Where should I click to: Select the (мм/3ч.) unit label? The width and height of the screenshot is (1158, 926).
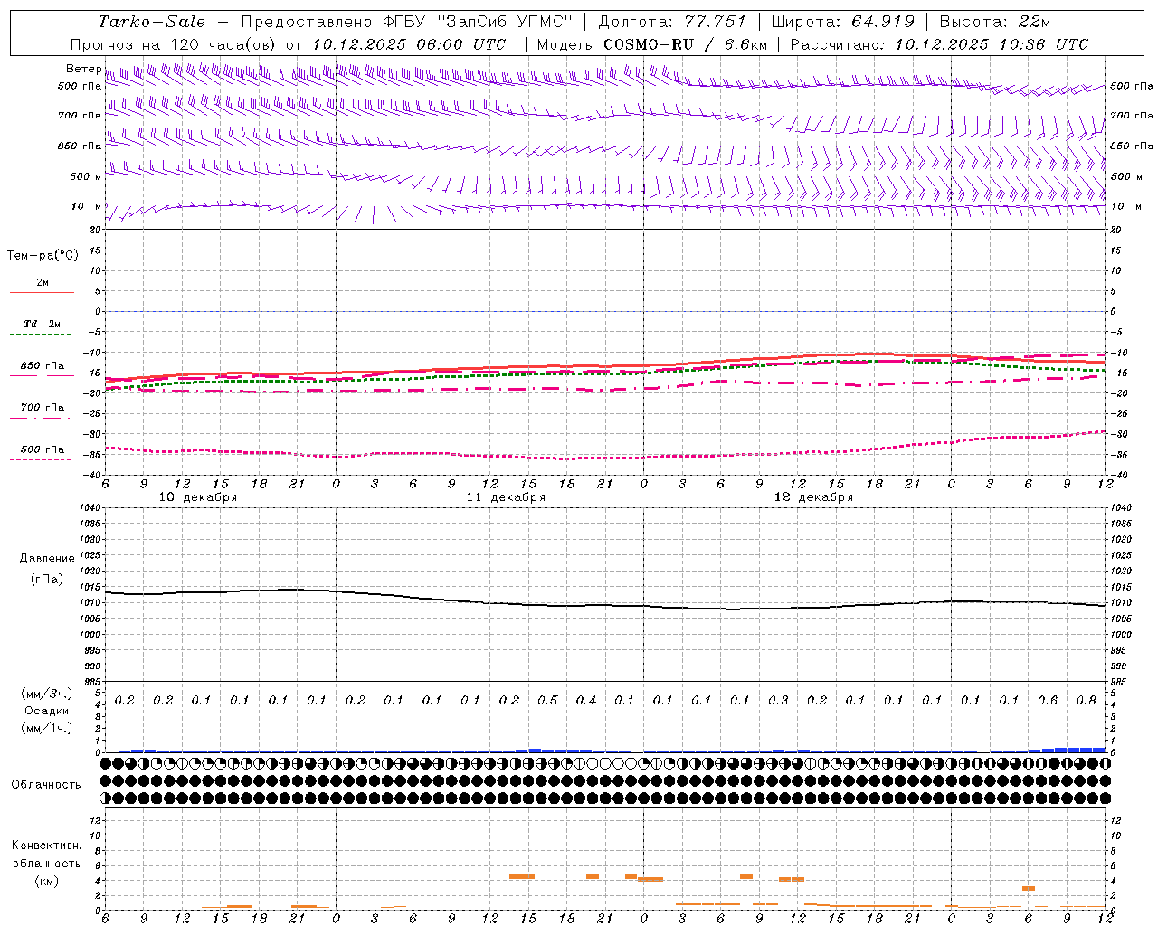click(47, 694)
